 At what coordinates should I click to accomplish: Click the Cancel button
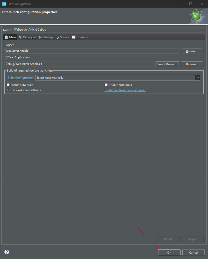click(193, 253)
